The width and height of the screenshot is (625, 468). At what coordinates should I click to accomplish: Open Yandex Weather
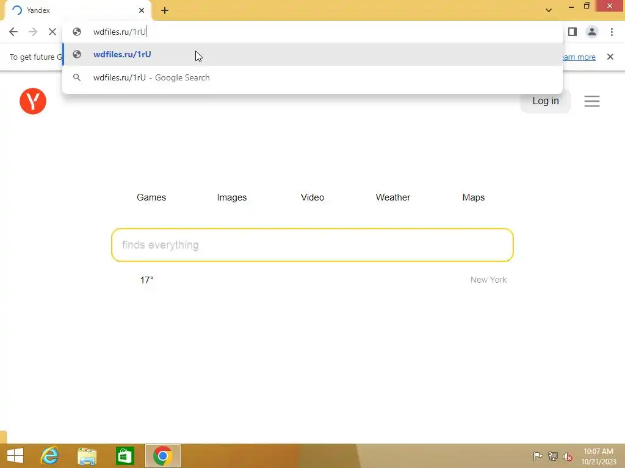[392, 197]
